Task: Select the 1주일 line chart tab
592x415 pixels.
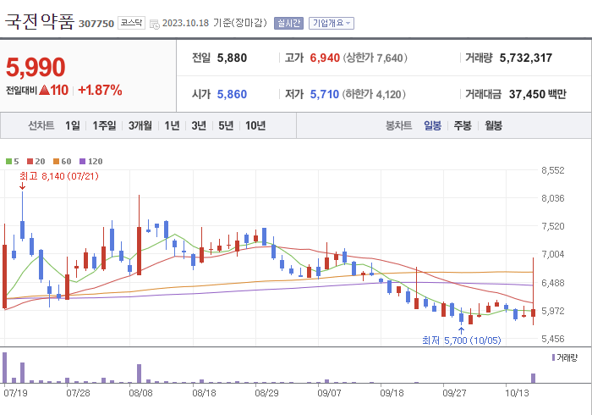Action: [104, 125]
